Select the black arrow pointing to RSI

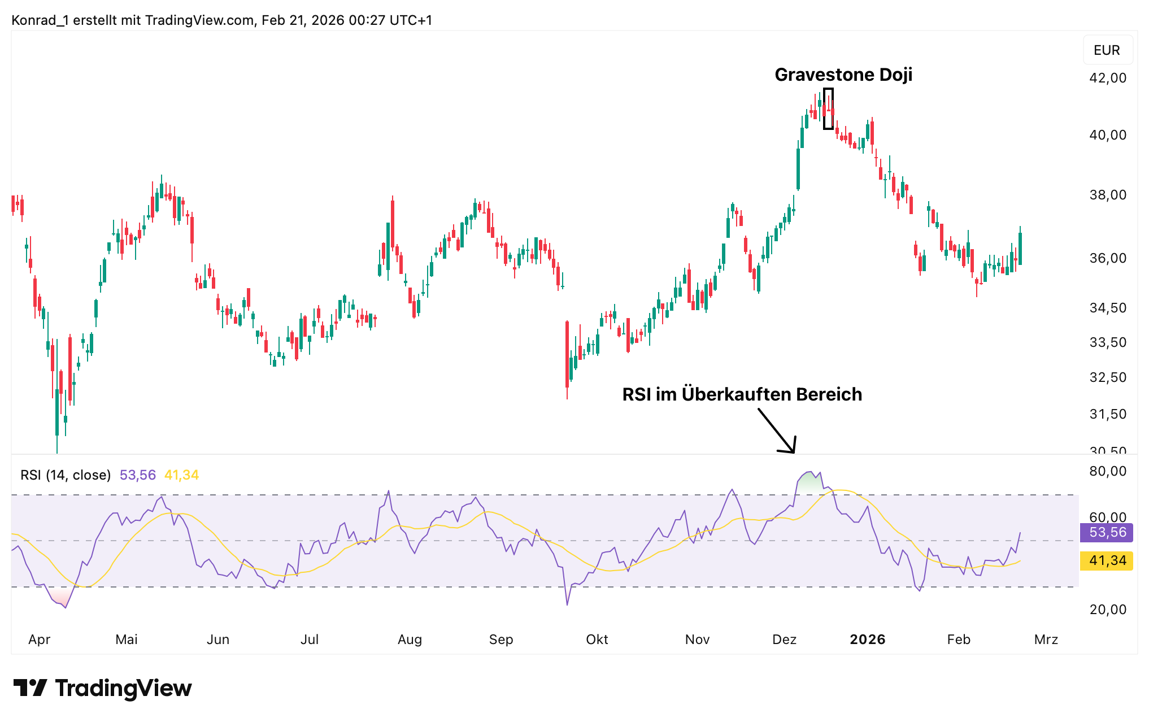[777, 431]
